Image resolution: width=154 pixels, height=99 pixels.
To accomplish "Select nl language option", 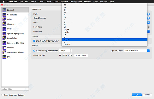I will tap(104, 25).
